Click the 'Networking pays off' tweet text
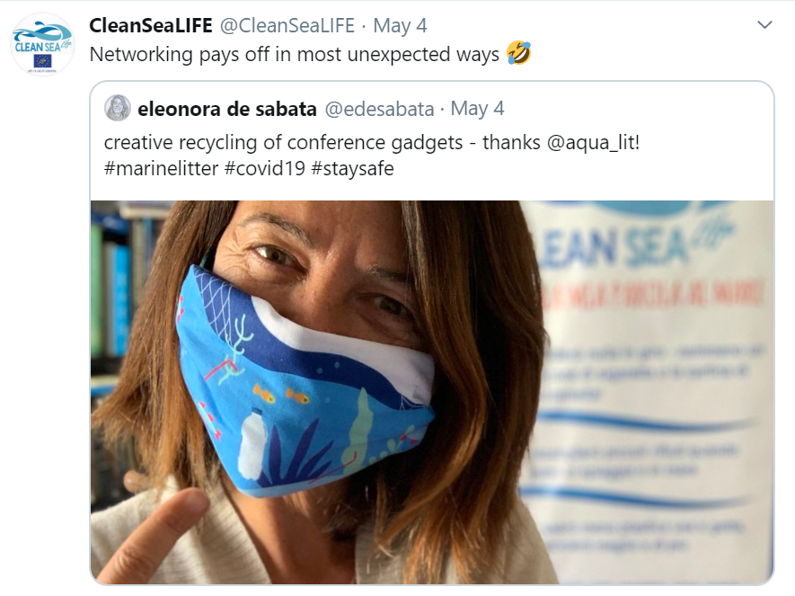Viewport: 795px width, 596px height. point(294,54)
